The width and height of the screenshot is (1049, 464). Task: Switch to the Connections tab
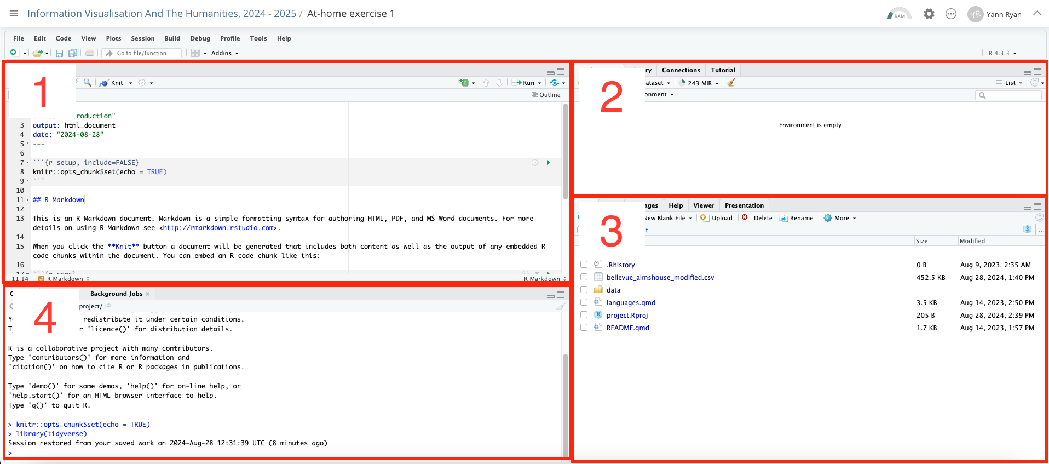(681, 70)
